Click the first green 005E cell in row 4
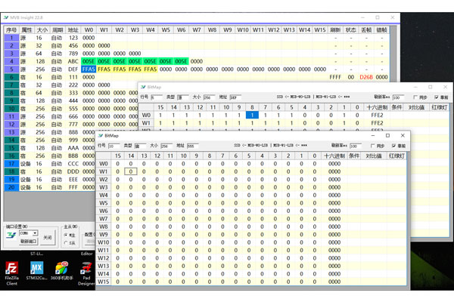The image size is (454, 302). click(x=89, y=61)
